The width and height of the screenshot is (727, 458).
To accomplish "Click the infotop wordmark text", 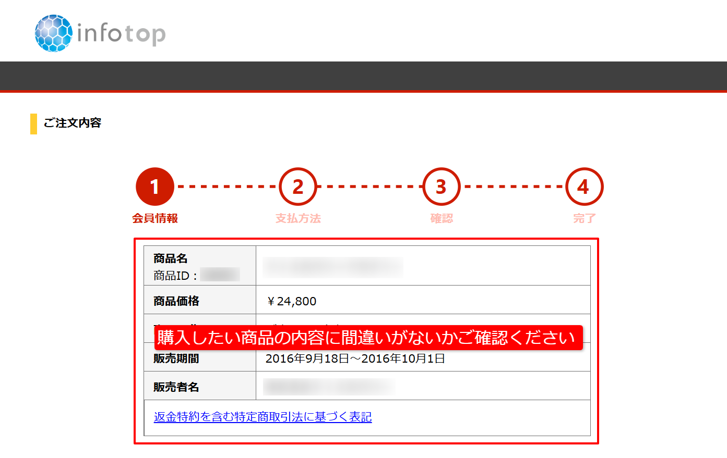I will 121,34.
